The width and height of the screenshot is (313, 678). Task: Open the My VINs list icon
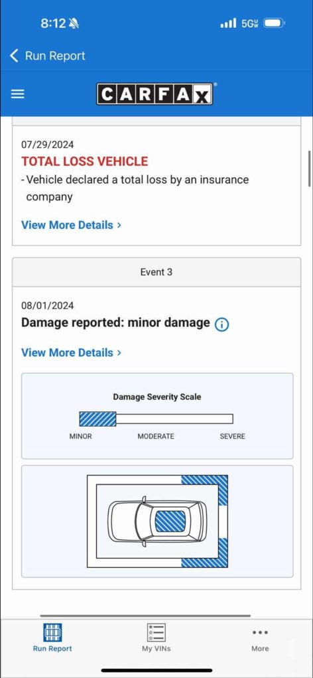coord(156,633)
